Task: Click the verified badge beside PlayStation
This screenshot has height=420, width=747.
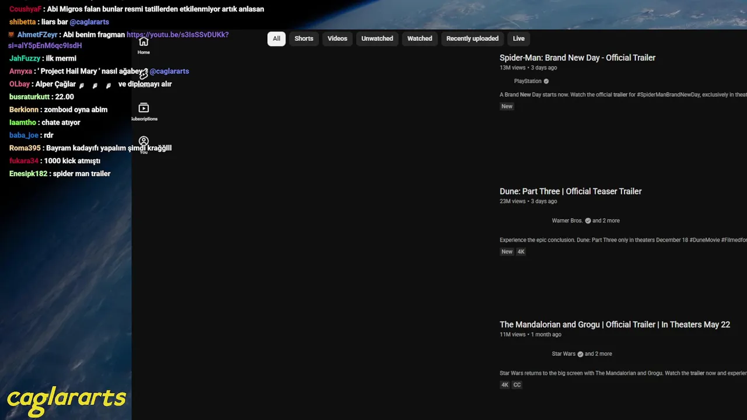Action: [546, 81]
